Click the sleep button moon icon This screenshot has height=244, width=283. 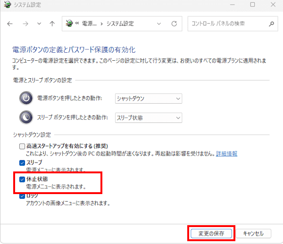point(26,117)
